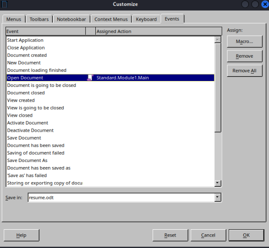269x248 pixels.
Task: Open the Menus tab
Action: click(14, 19)
